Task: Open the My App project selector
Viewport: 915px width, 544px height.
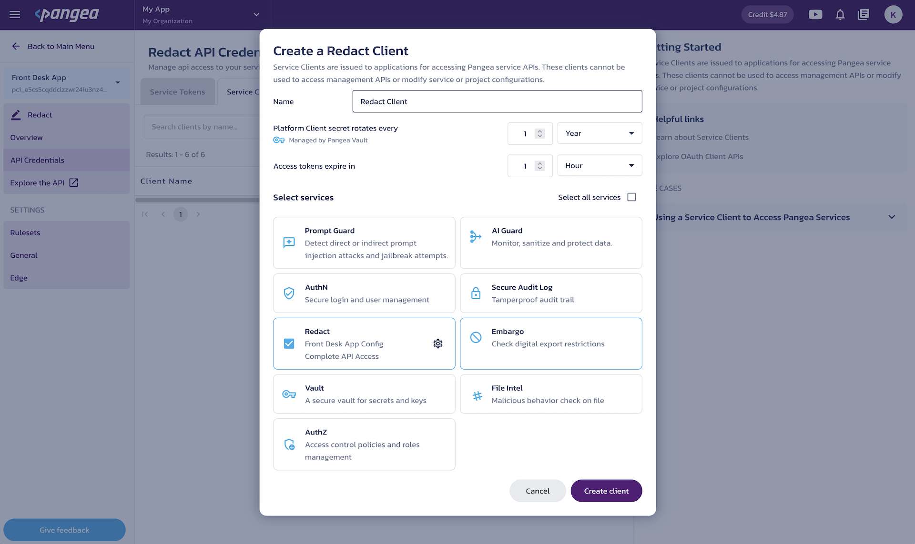Action: [202, 15]
